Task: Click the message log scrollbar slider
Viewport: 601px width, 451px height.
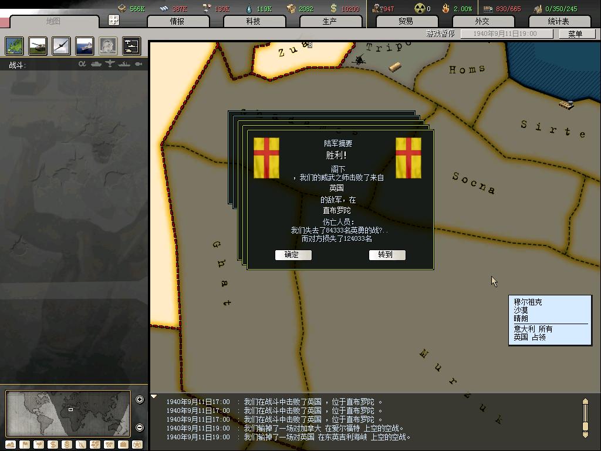Action: [585, 426]
